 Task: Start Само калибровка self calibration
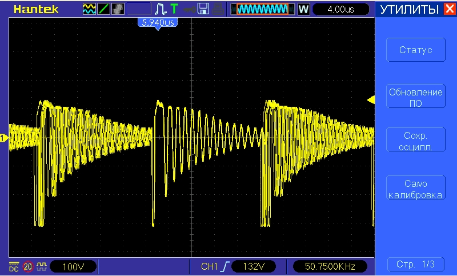pos(415,189)
